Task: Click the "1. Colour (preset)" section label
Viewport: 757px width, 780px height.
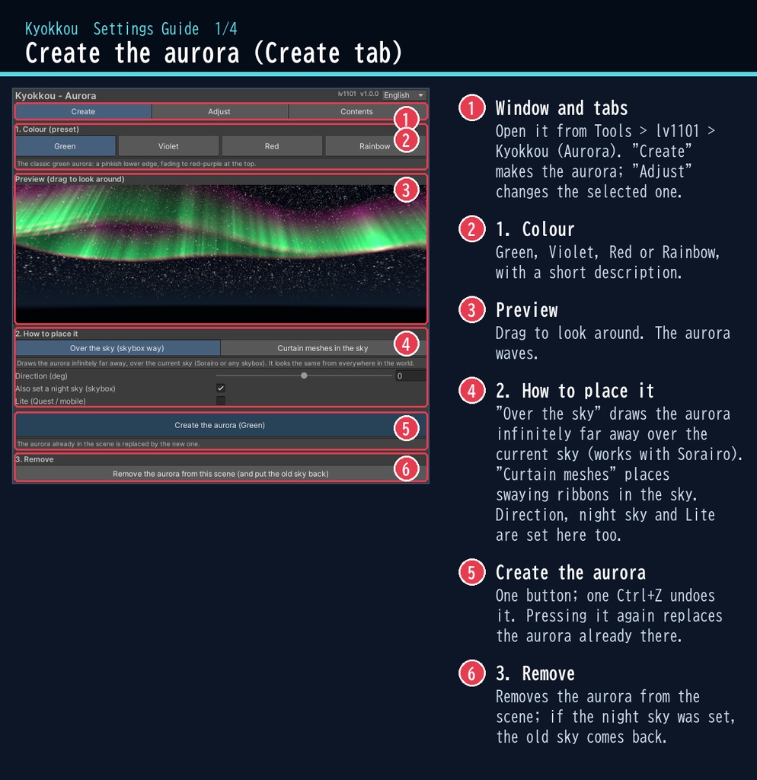Action: pos(47,129)
